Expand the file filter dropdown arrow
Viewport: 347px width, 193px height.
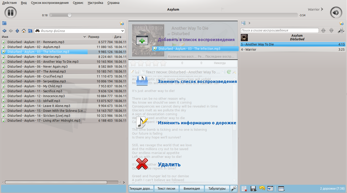[x=122, y=31]
